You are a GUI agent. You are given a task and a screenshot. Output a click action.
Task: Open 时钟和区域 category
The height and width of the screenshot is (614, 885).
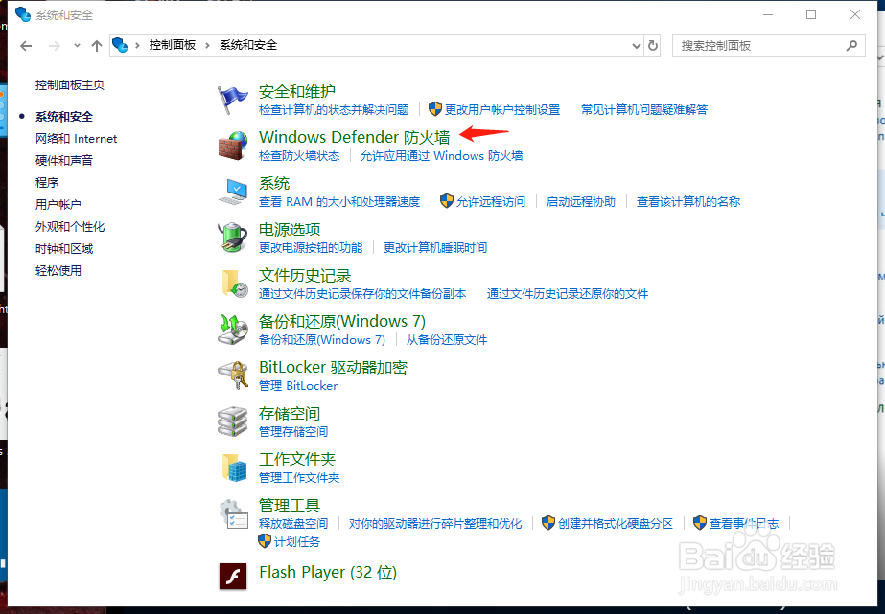click(64, 249)
